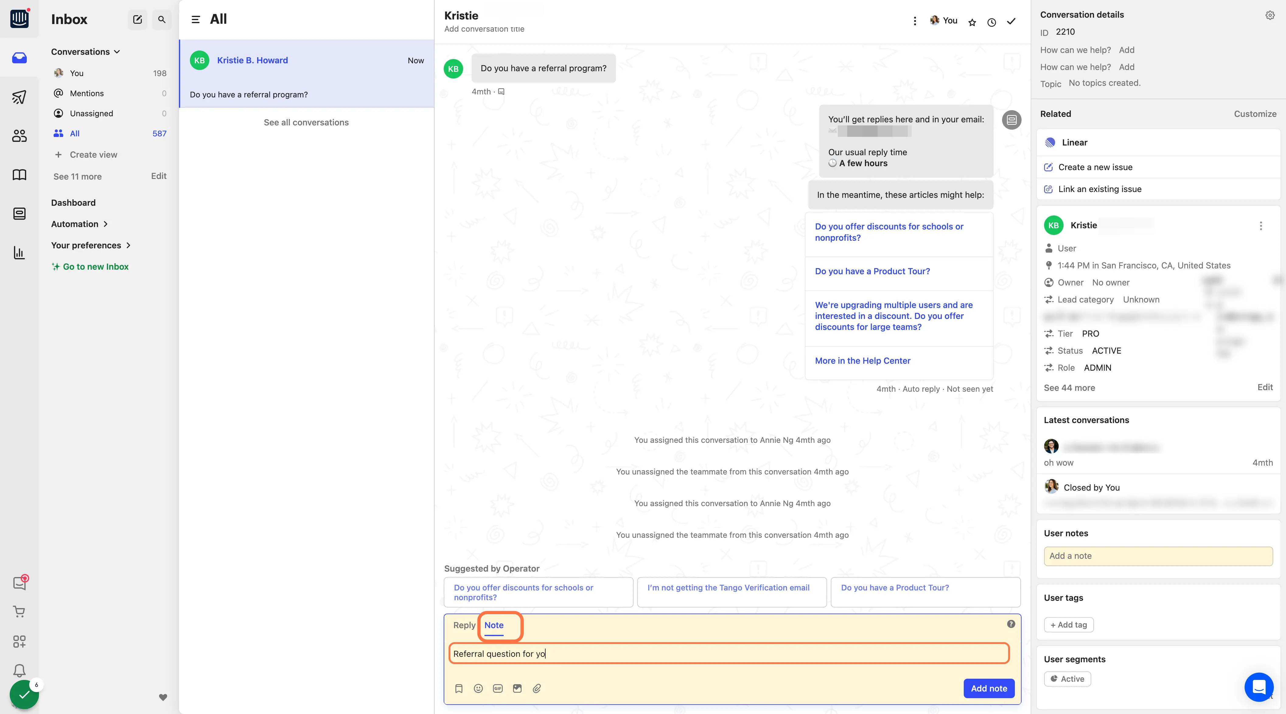Image resolution: width=1286 pixels, height=714 pixels.
Task: Open the Contacts people icon in sidebar
Action: coord(19,136)
